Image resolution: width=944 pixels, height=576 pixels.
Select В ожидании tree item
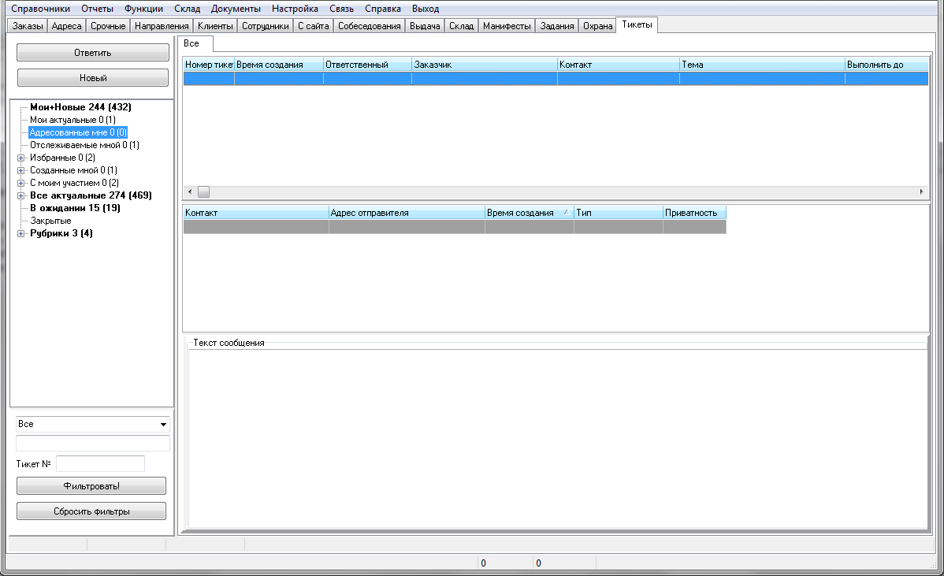[76, 208]
